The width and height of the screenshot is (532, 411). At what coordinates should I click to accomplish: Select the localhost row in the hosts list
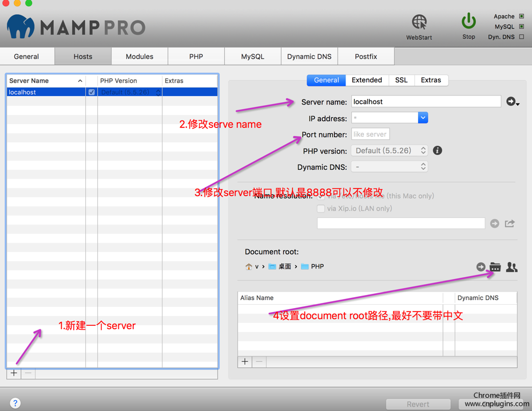(x=112, y=92)
